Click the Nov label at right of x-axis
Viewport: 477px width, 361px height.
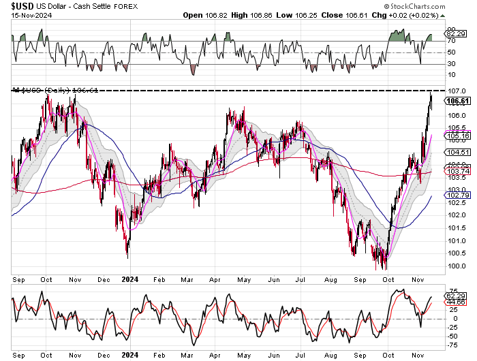coord(417,279)
